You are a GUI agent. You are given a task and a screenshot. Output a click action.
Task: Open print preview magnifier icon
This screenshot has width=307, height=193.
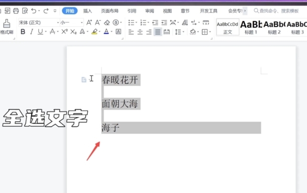pos(25,10)
